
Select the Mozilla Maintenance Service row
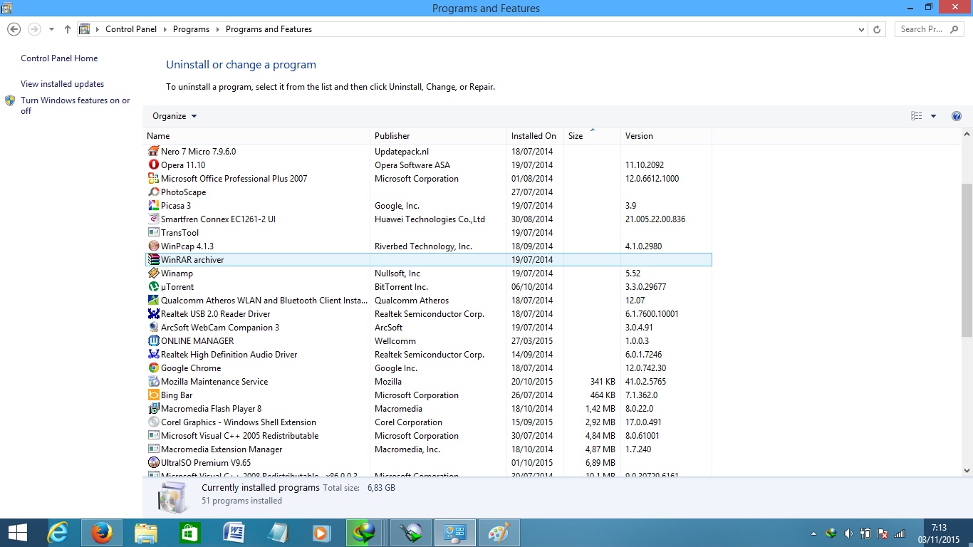pos(429,381)
